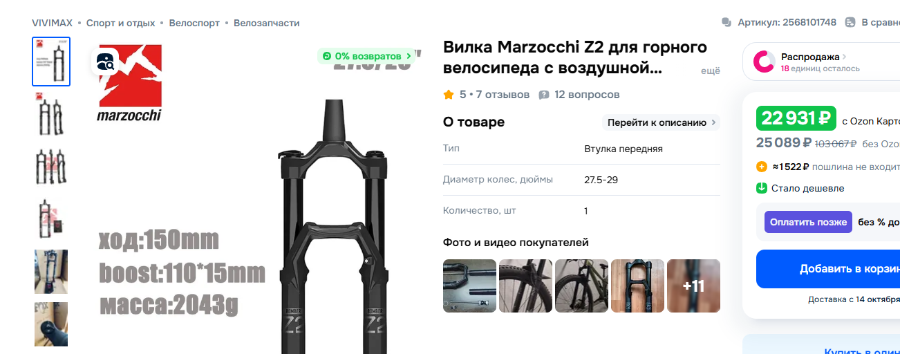This screenshot has height=354, width=900.
Task: Open the '+11' customer photos thumbnail
Action: [693, 286]
